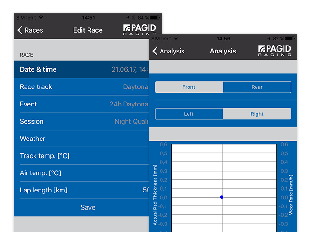Tap the Night Quali session value
311x232 pixels.
click(131, 121)
